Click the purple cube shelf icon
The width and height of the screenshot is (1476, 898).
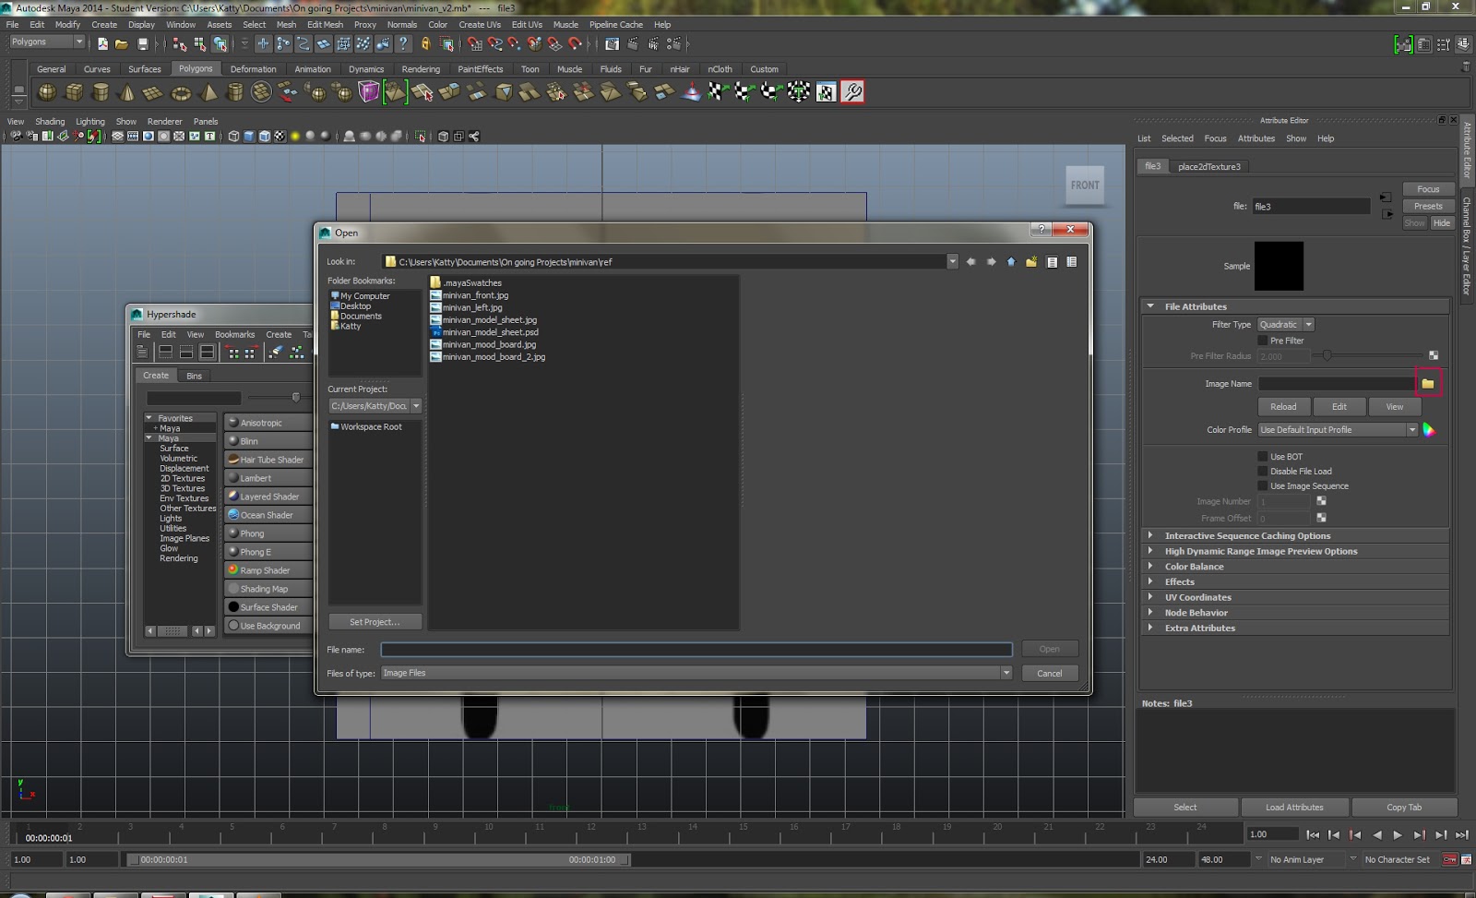click(x=369, y=92)
